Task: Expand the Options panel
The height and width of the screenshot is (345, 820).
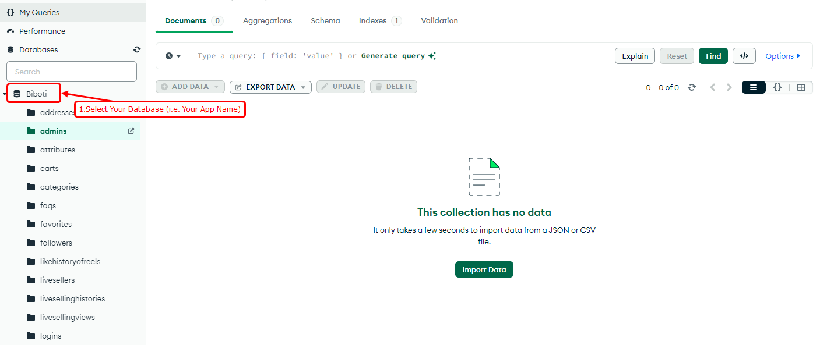Action: click(x=783, y=55)
